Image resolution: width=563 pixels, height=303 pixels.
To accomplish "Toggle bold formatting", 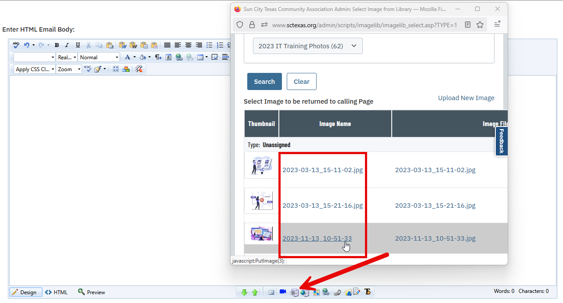I will pos(57,45).
